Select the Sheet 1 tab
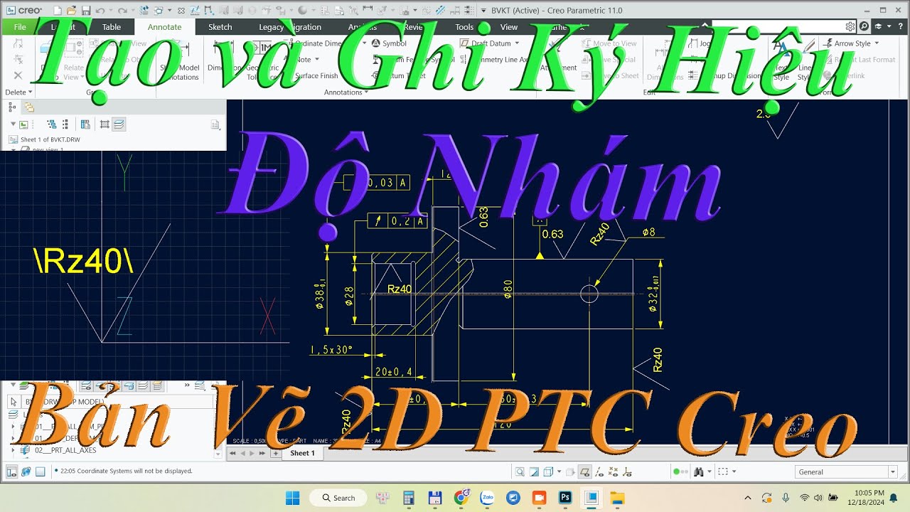Viewport: 910px width, 512px height. pyautogui.click(x=302, y=453)
